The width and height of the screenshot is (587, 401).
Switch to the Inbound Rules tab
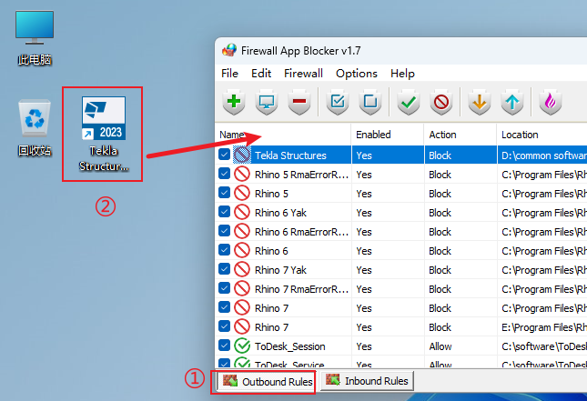[x=368, y=381]
